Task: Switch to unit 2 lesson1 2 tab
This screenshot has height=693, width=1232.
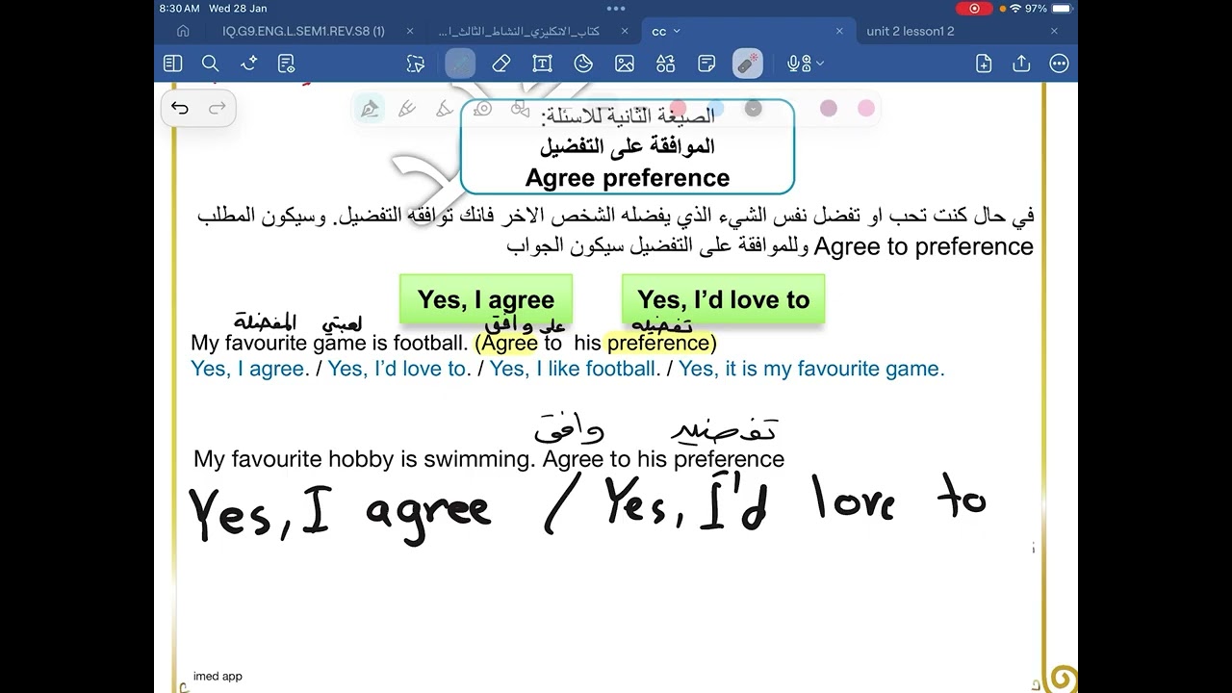Action: [x=911, y=31]
